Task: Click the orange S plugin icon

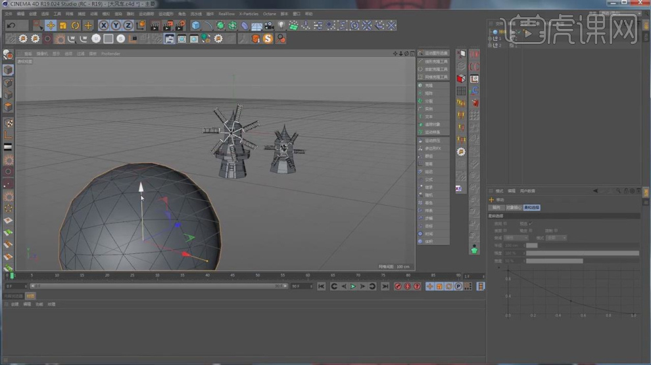Action: (268, 39)
